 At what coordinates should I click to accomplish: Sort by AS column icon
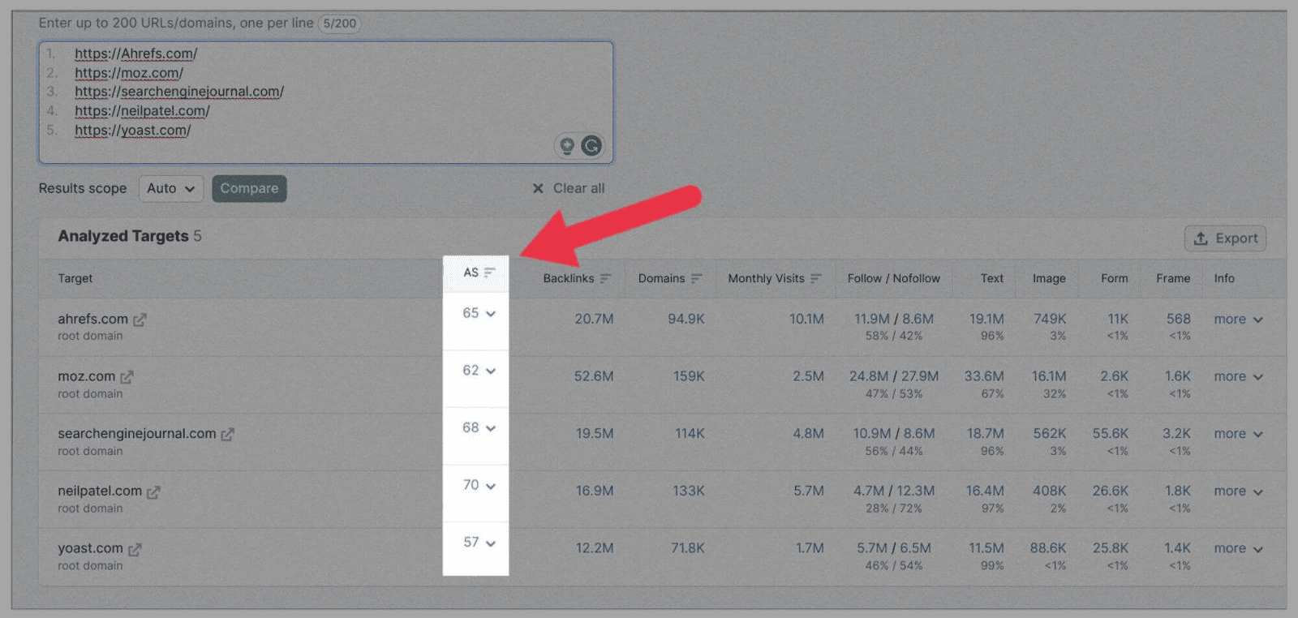[489, 273]
